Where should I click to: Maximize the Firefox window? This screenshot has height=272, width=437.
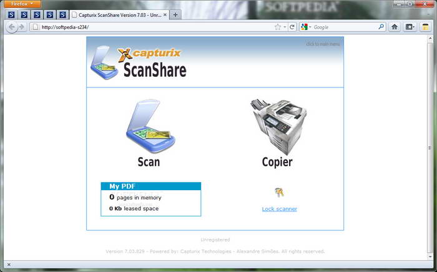410,4
